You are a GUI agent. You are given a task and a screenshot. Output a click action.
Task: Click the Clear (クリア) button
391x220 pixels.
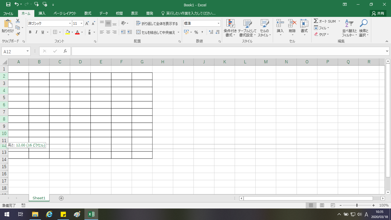(x=322, y=35)
